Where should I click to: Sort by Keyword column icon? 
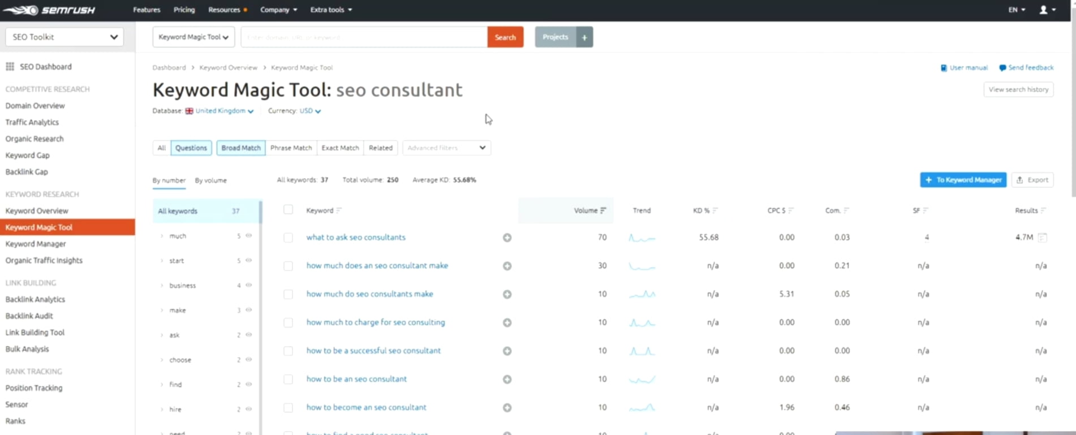point(339,210)
